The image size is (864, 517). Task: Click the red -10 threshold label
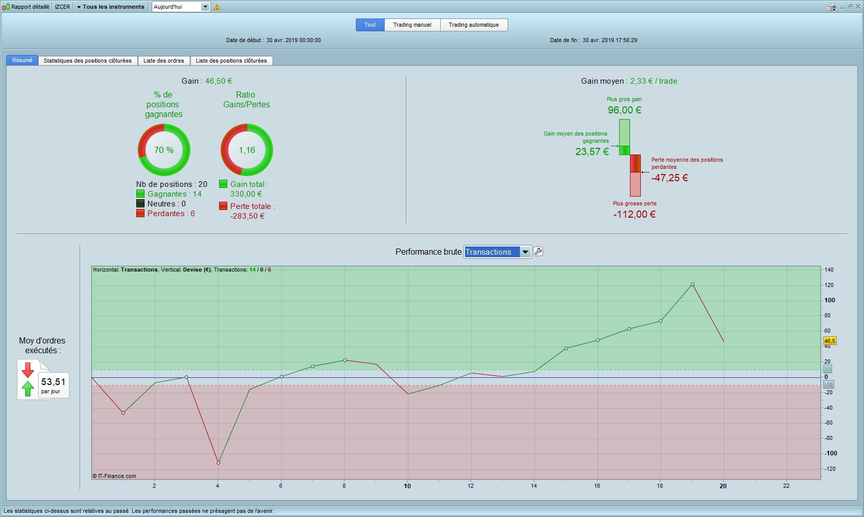pyautogui.click(x=829, y=385)
